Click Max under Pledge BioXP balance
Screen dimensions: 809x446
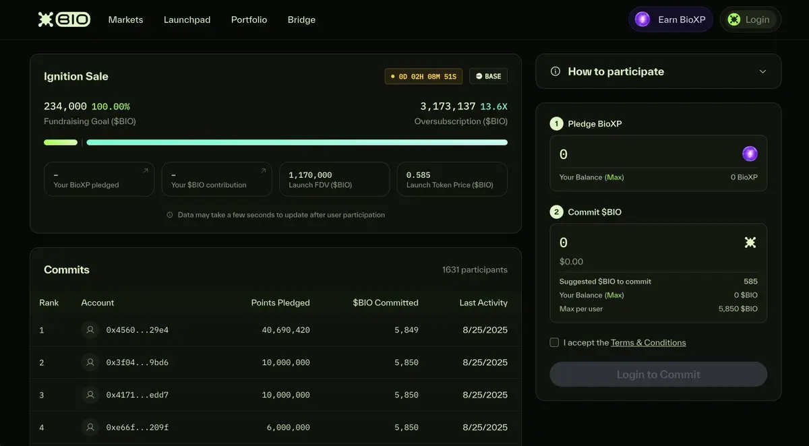614,177
